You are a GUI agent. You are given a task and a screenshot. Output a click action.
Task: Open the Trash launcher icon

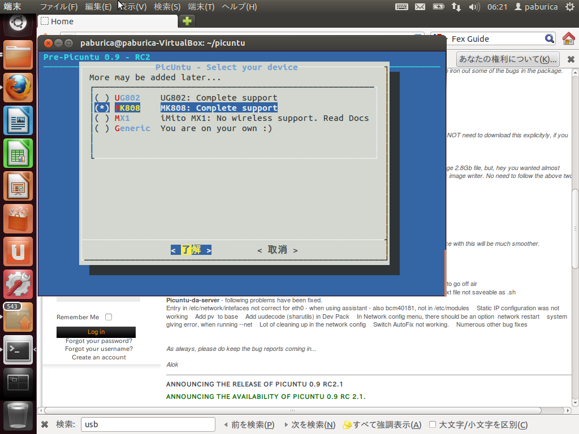tap(18, 416)
